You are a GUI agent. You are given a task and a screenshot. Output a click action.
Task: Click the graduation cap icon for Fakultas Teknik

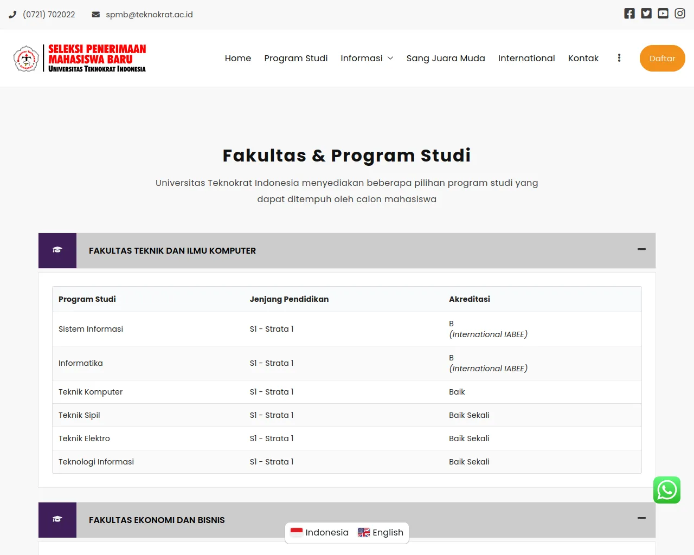[x=57, y=250]
